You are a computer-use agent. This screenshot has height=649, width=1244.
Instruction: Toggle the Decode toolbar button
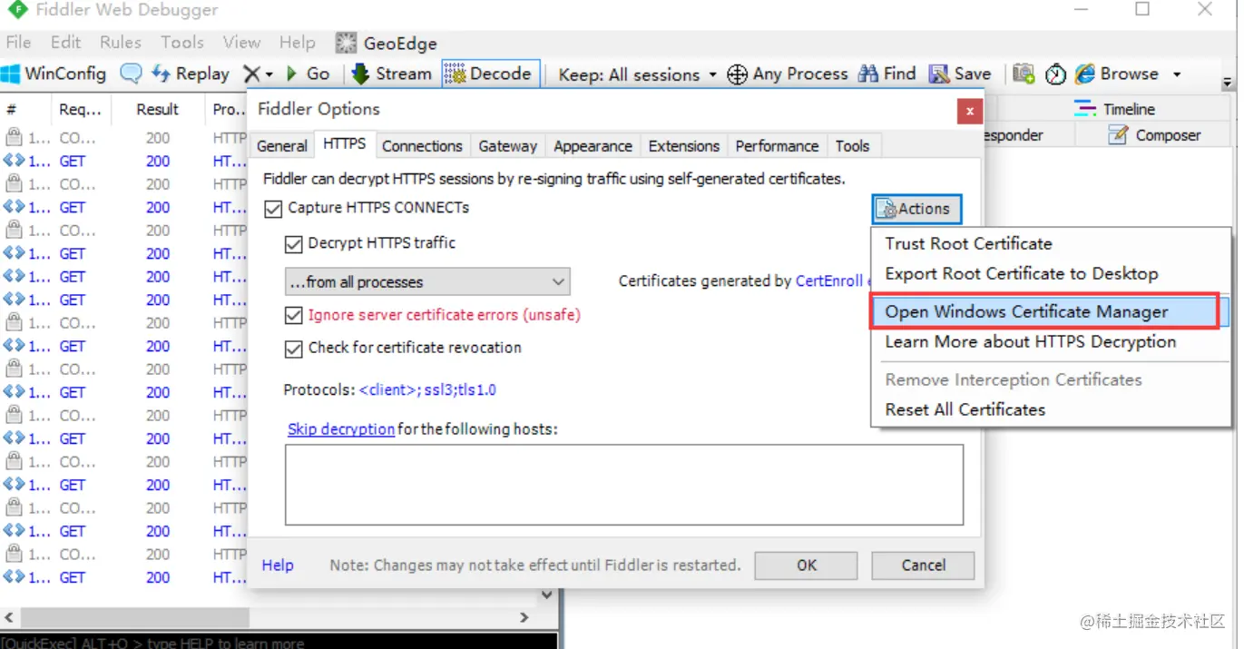[490, 74]
